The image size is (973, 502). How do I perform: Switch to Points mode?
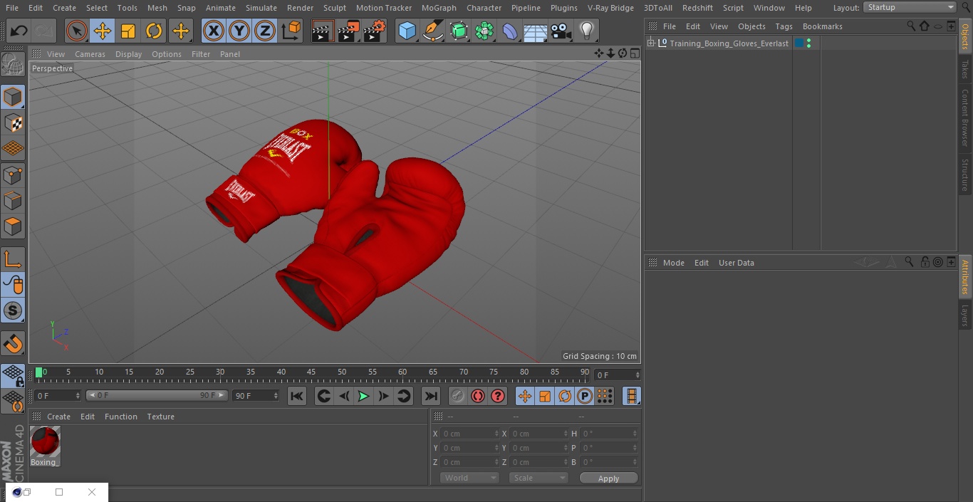tap(13, 174)
